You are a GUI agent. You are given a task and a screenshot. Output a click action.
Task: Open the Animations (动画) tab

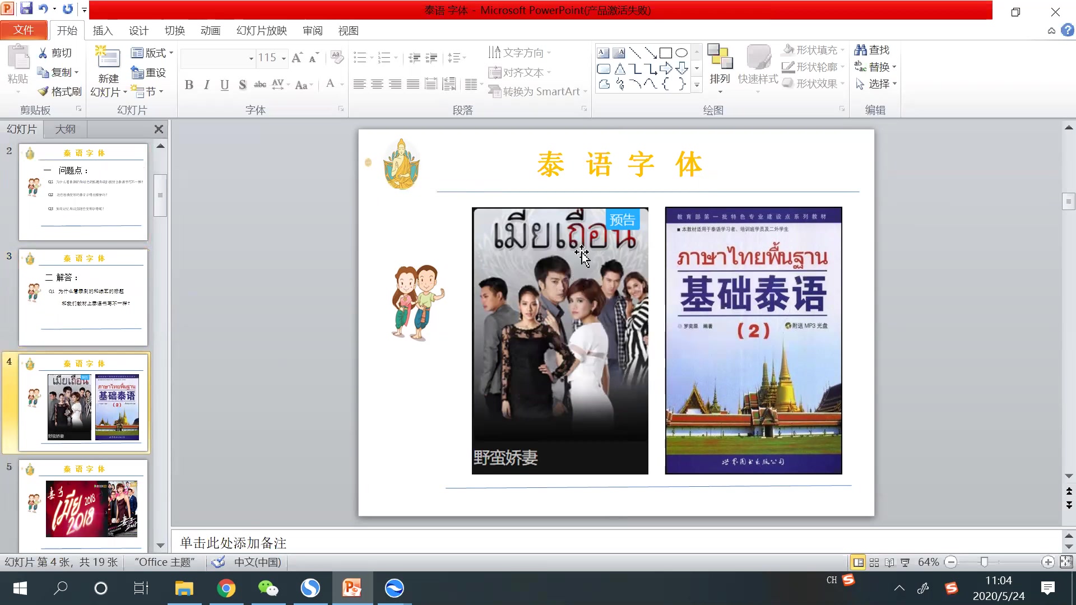tap(210, 31)
